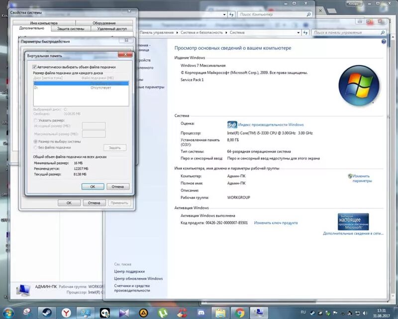Select 'Без файла подкачки' radio button
398x319 pixels.
coord(35,148)
